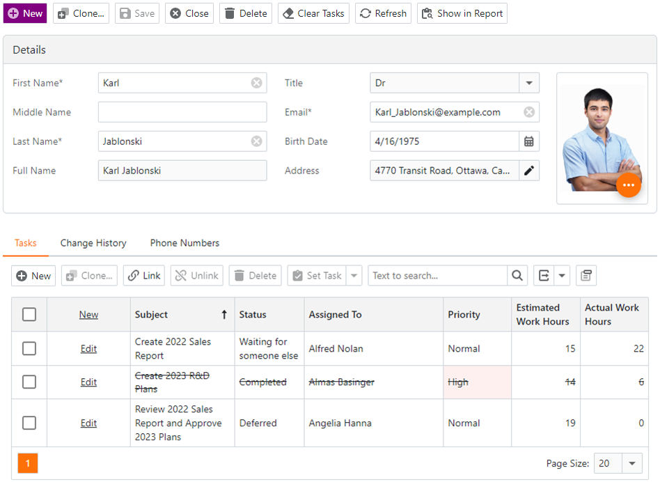660x482 pixels.
Task: Switch to the Tasks tab
Action: click(26, 243)
